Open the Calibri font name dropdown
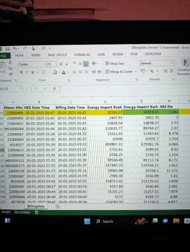190x252 pixels. coord(45,64)
